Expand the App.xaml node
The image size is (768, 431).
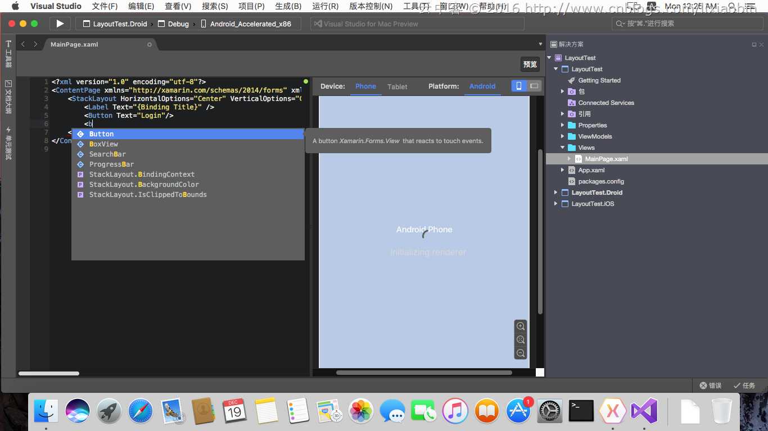tap(562, 170)
